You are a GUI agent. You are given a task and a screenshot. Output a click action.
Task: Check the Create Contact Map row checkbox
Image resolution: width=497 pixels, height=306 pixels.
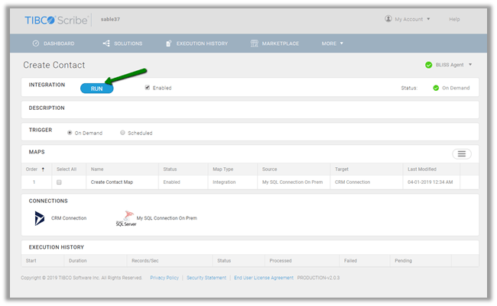tap(59, 182)
